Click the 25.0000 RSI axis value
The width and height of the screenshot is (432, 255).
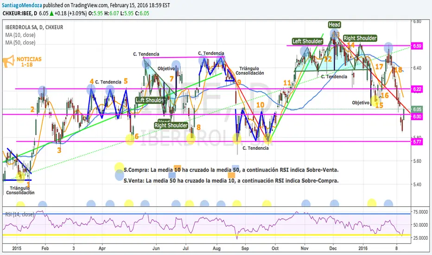coord(420,238)
